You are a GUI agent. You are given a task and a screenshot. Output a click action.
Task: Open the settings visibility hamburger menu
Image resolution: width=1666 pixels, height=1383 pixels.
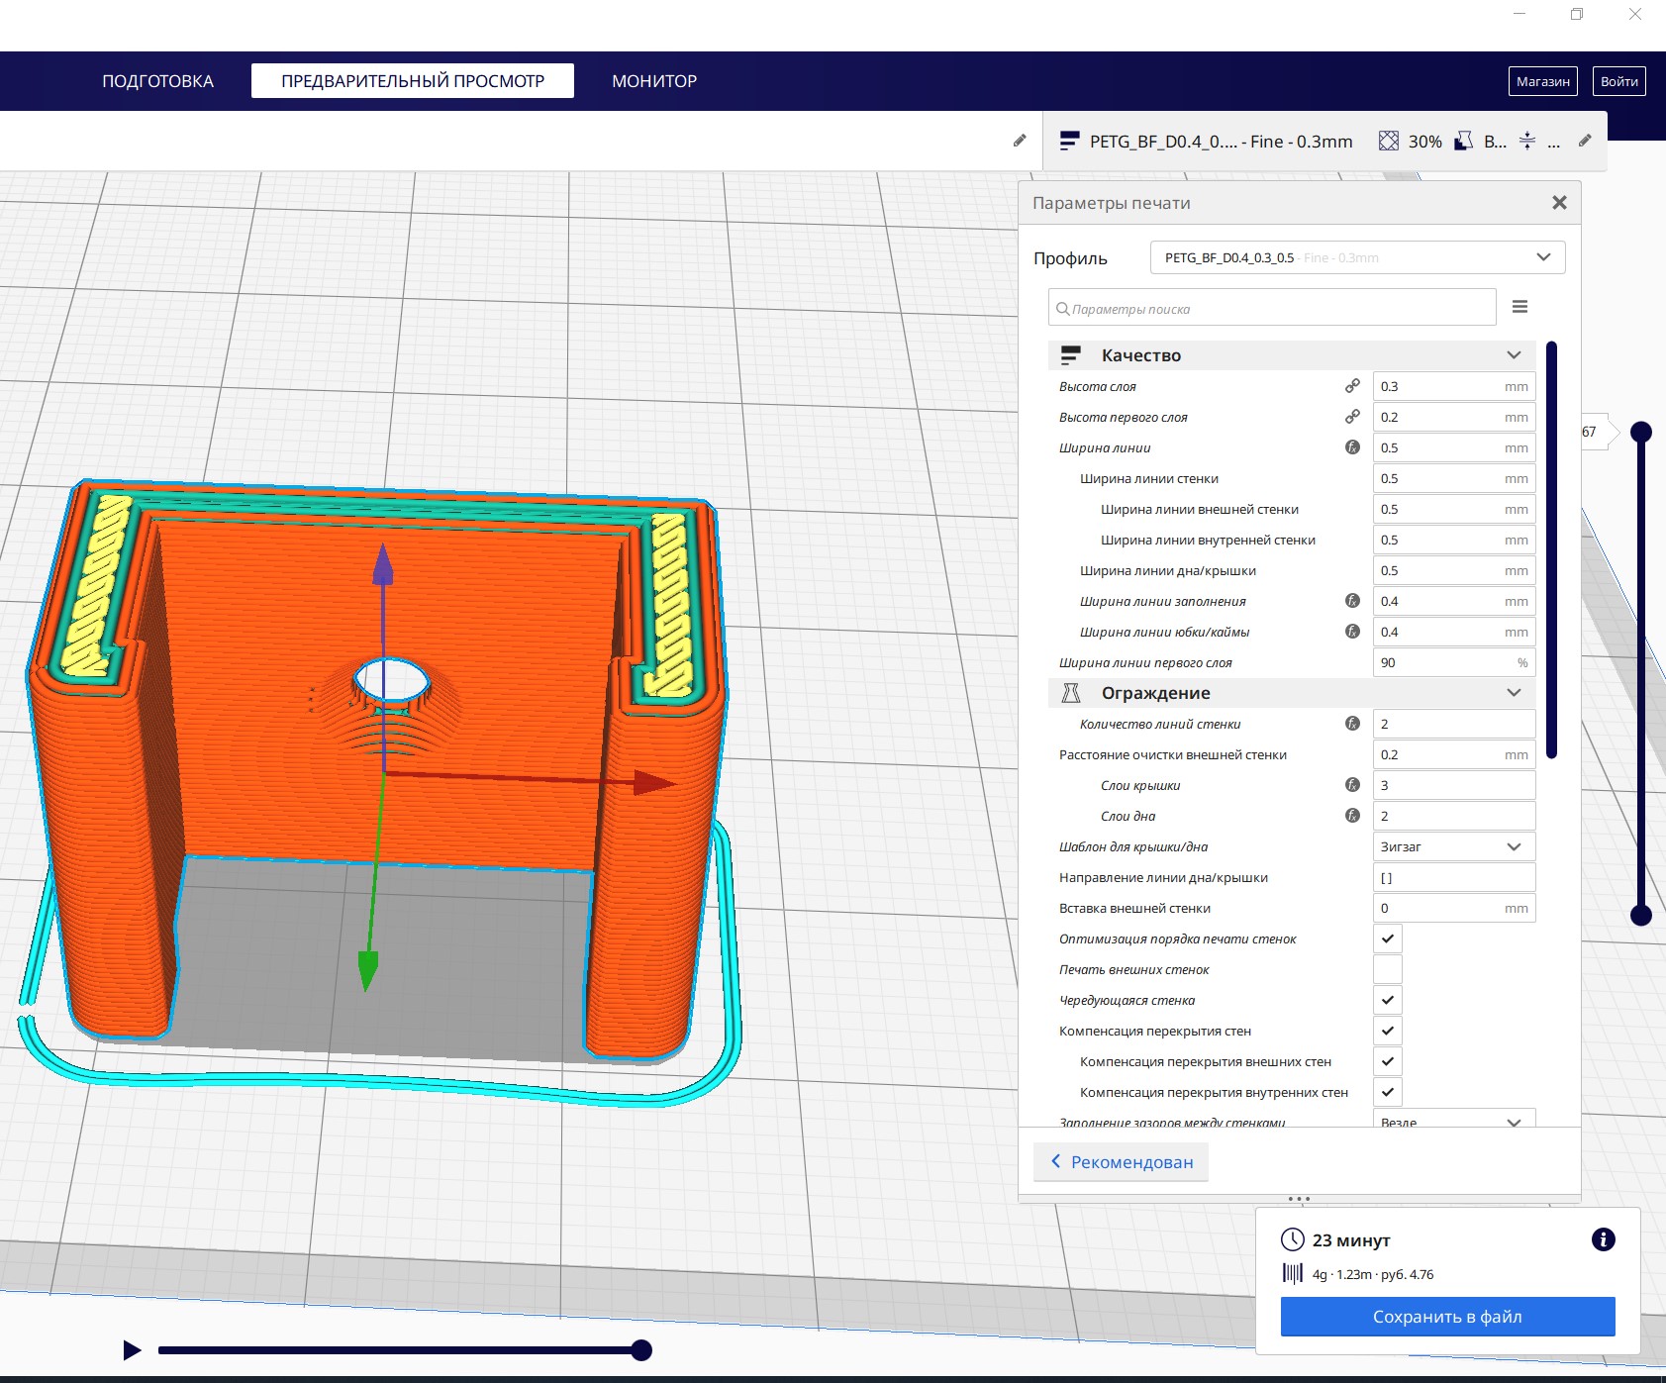click(1519, 307)
